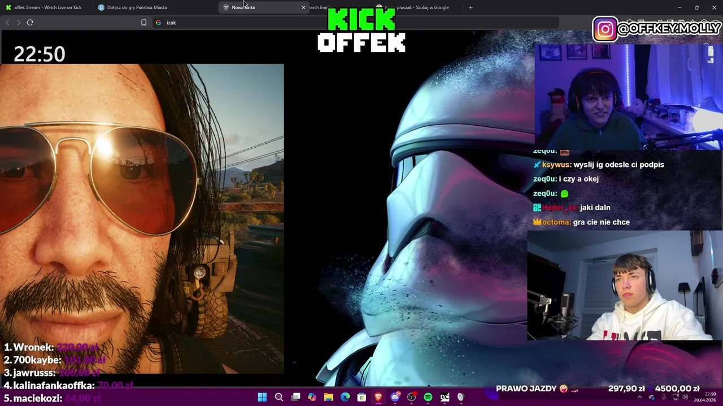Select the Nowa karta browser tab
The height and width of the screenshot is (406, 723).
(x=263, y=7)
